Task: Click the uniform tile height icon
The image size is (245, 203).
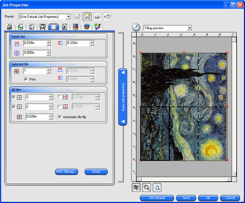Action: tap(65, 107)
